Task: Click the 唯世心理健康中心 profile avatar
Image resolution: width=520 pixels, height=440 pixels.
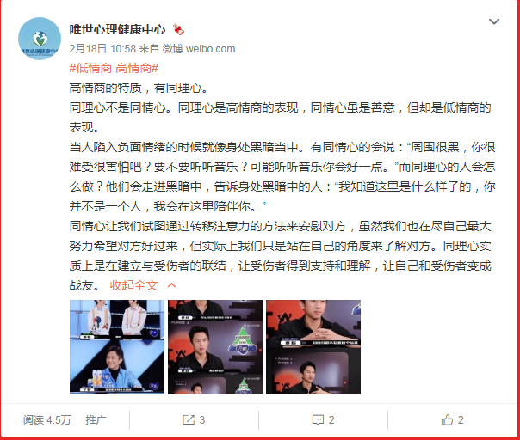Action: point(40,39)
